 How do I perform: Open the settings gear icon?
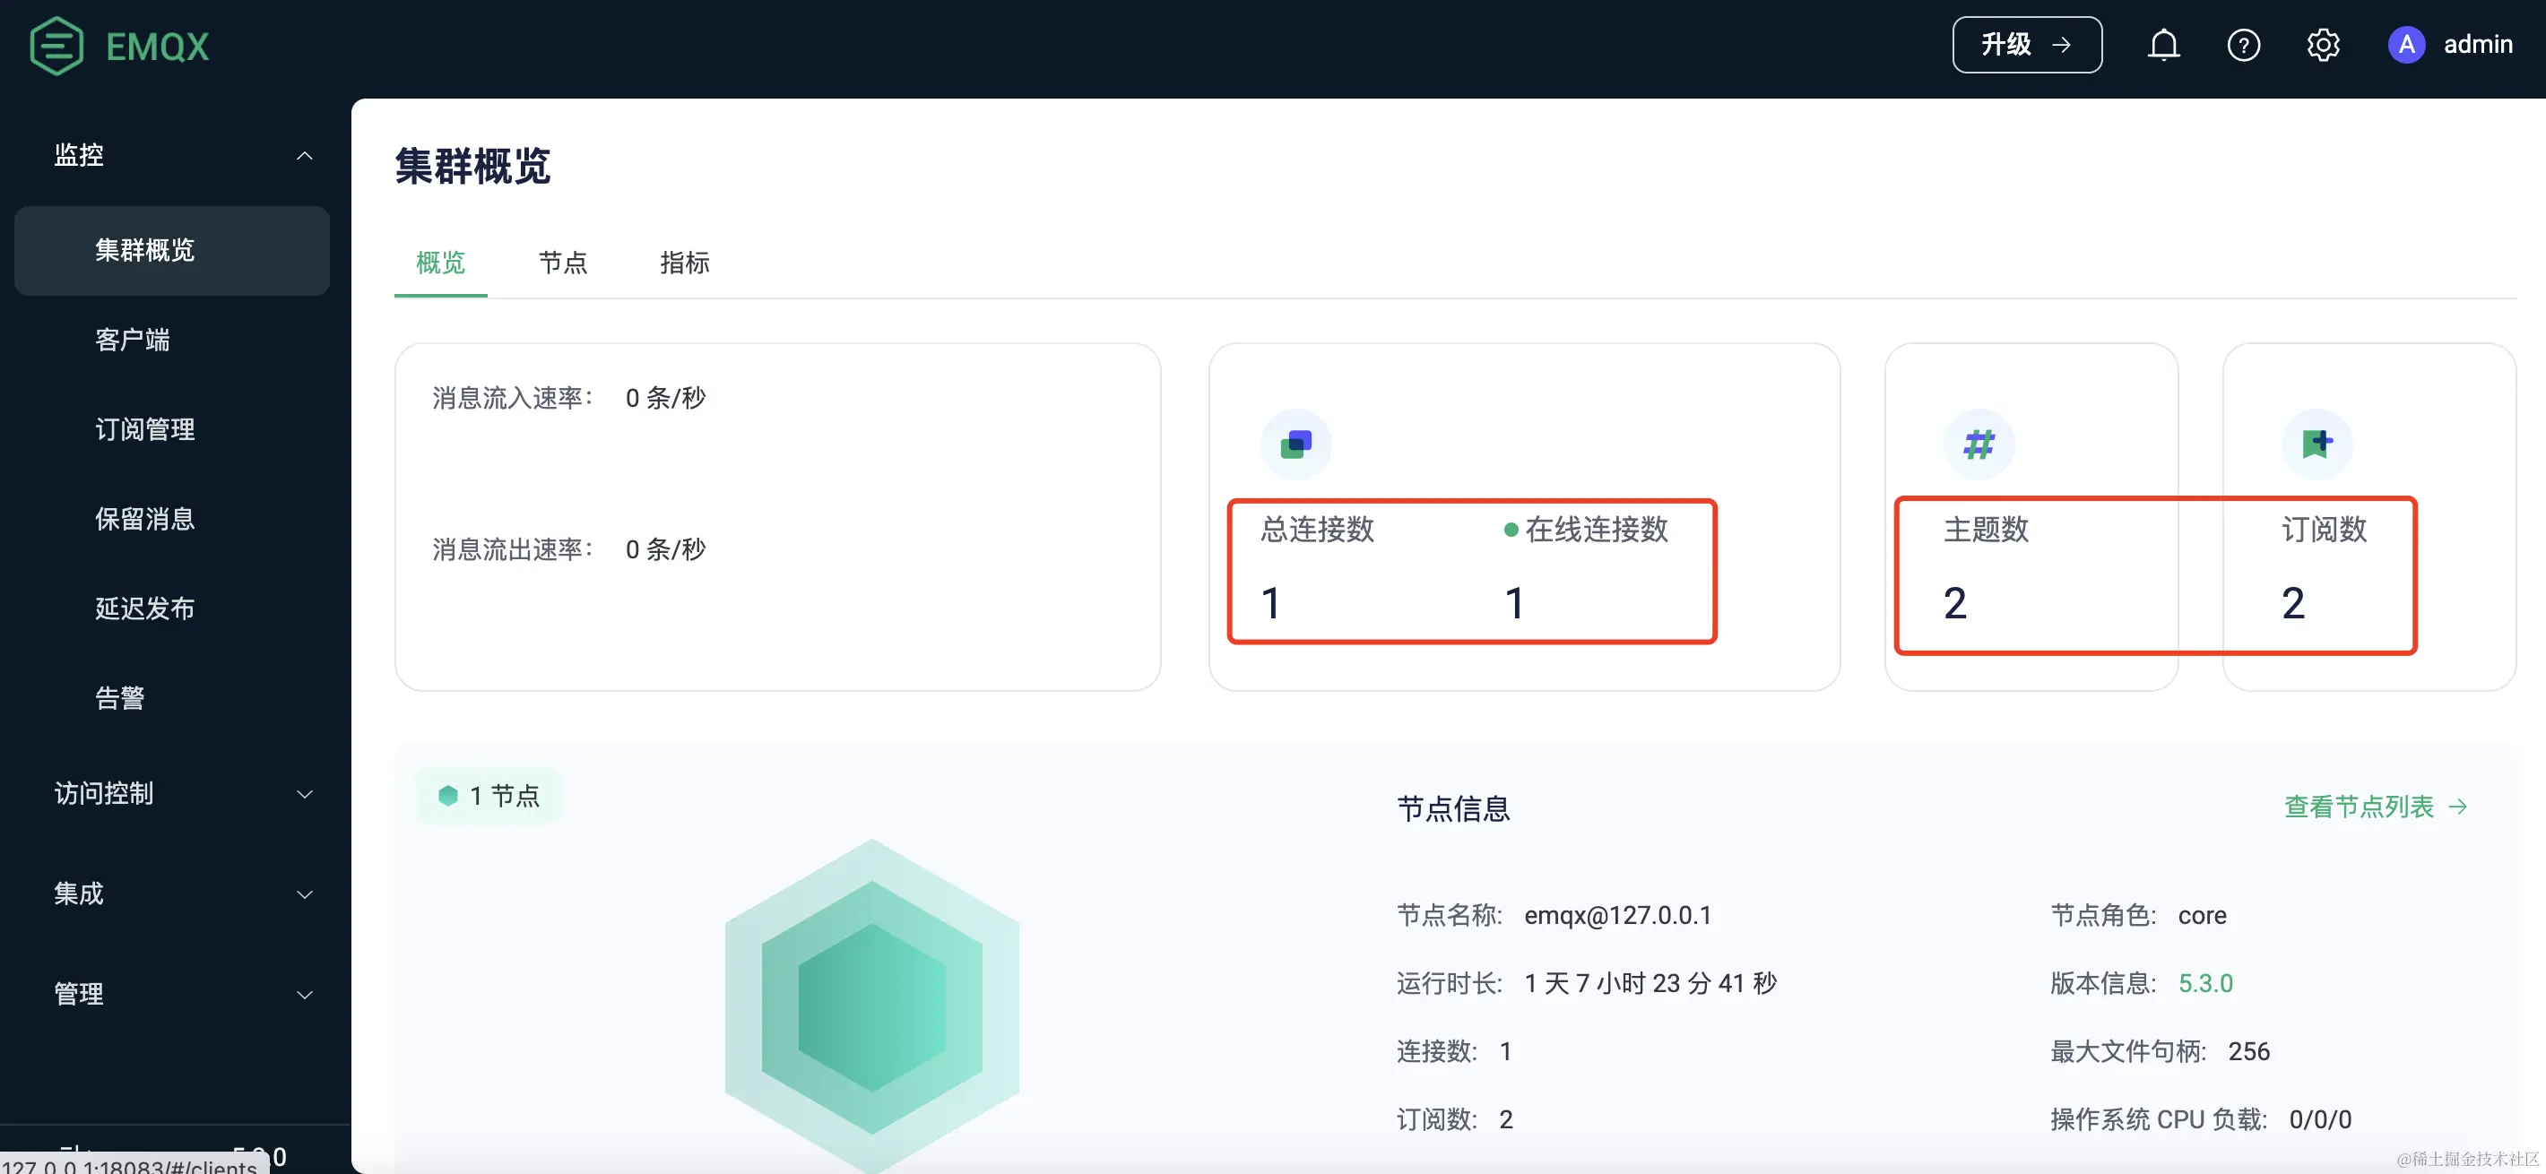[x=2323, y=46]
